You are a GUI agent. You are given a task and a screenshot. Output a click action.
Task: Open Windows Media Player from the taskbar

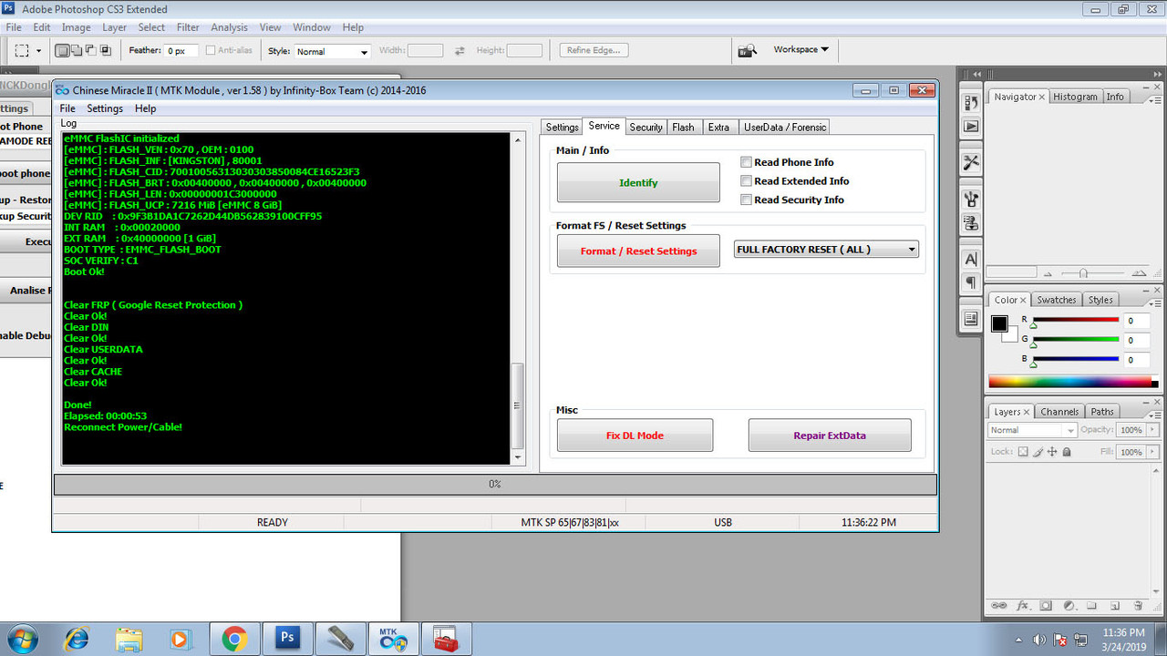click(180, 639)
